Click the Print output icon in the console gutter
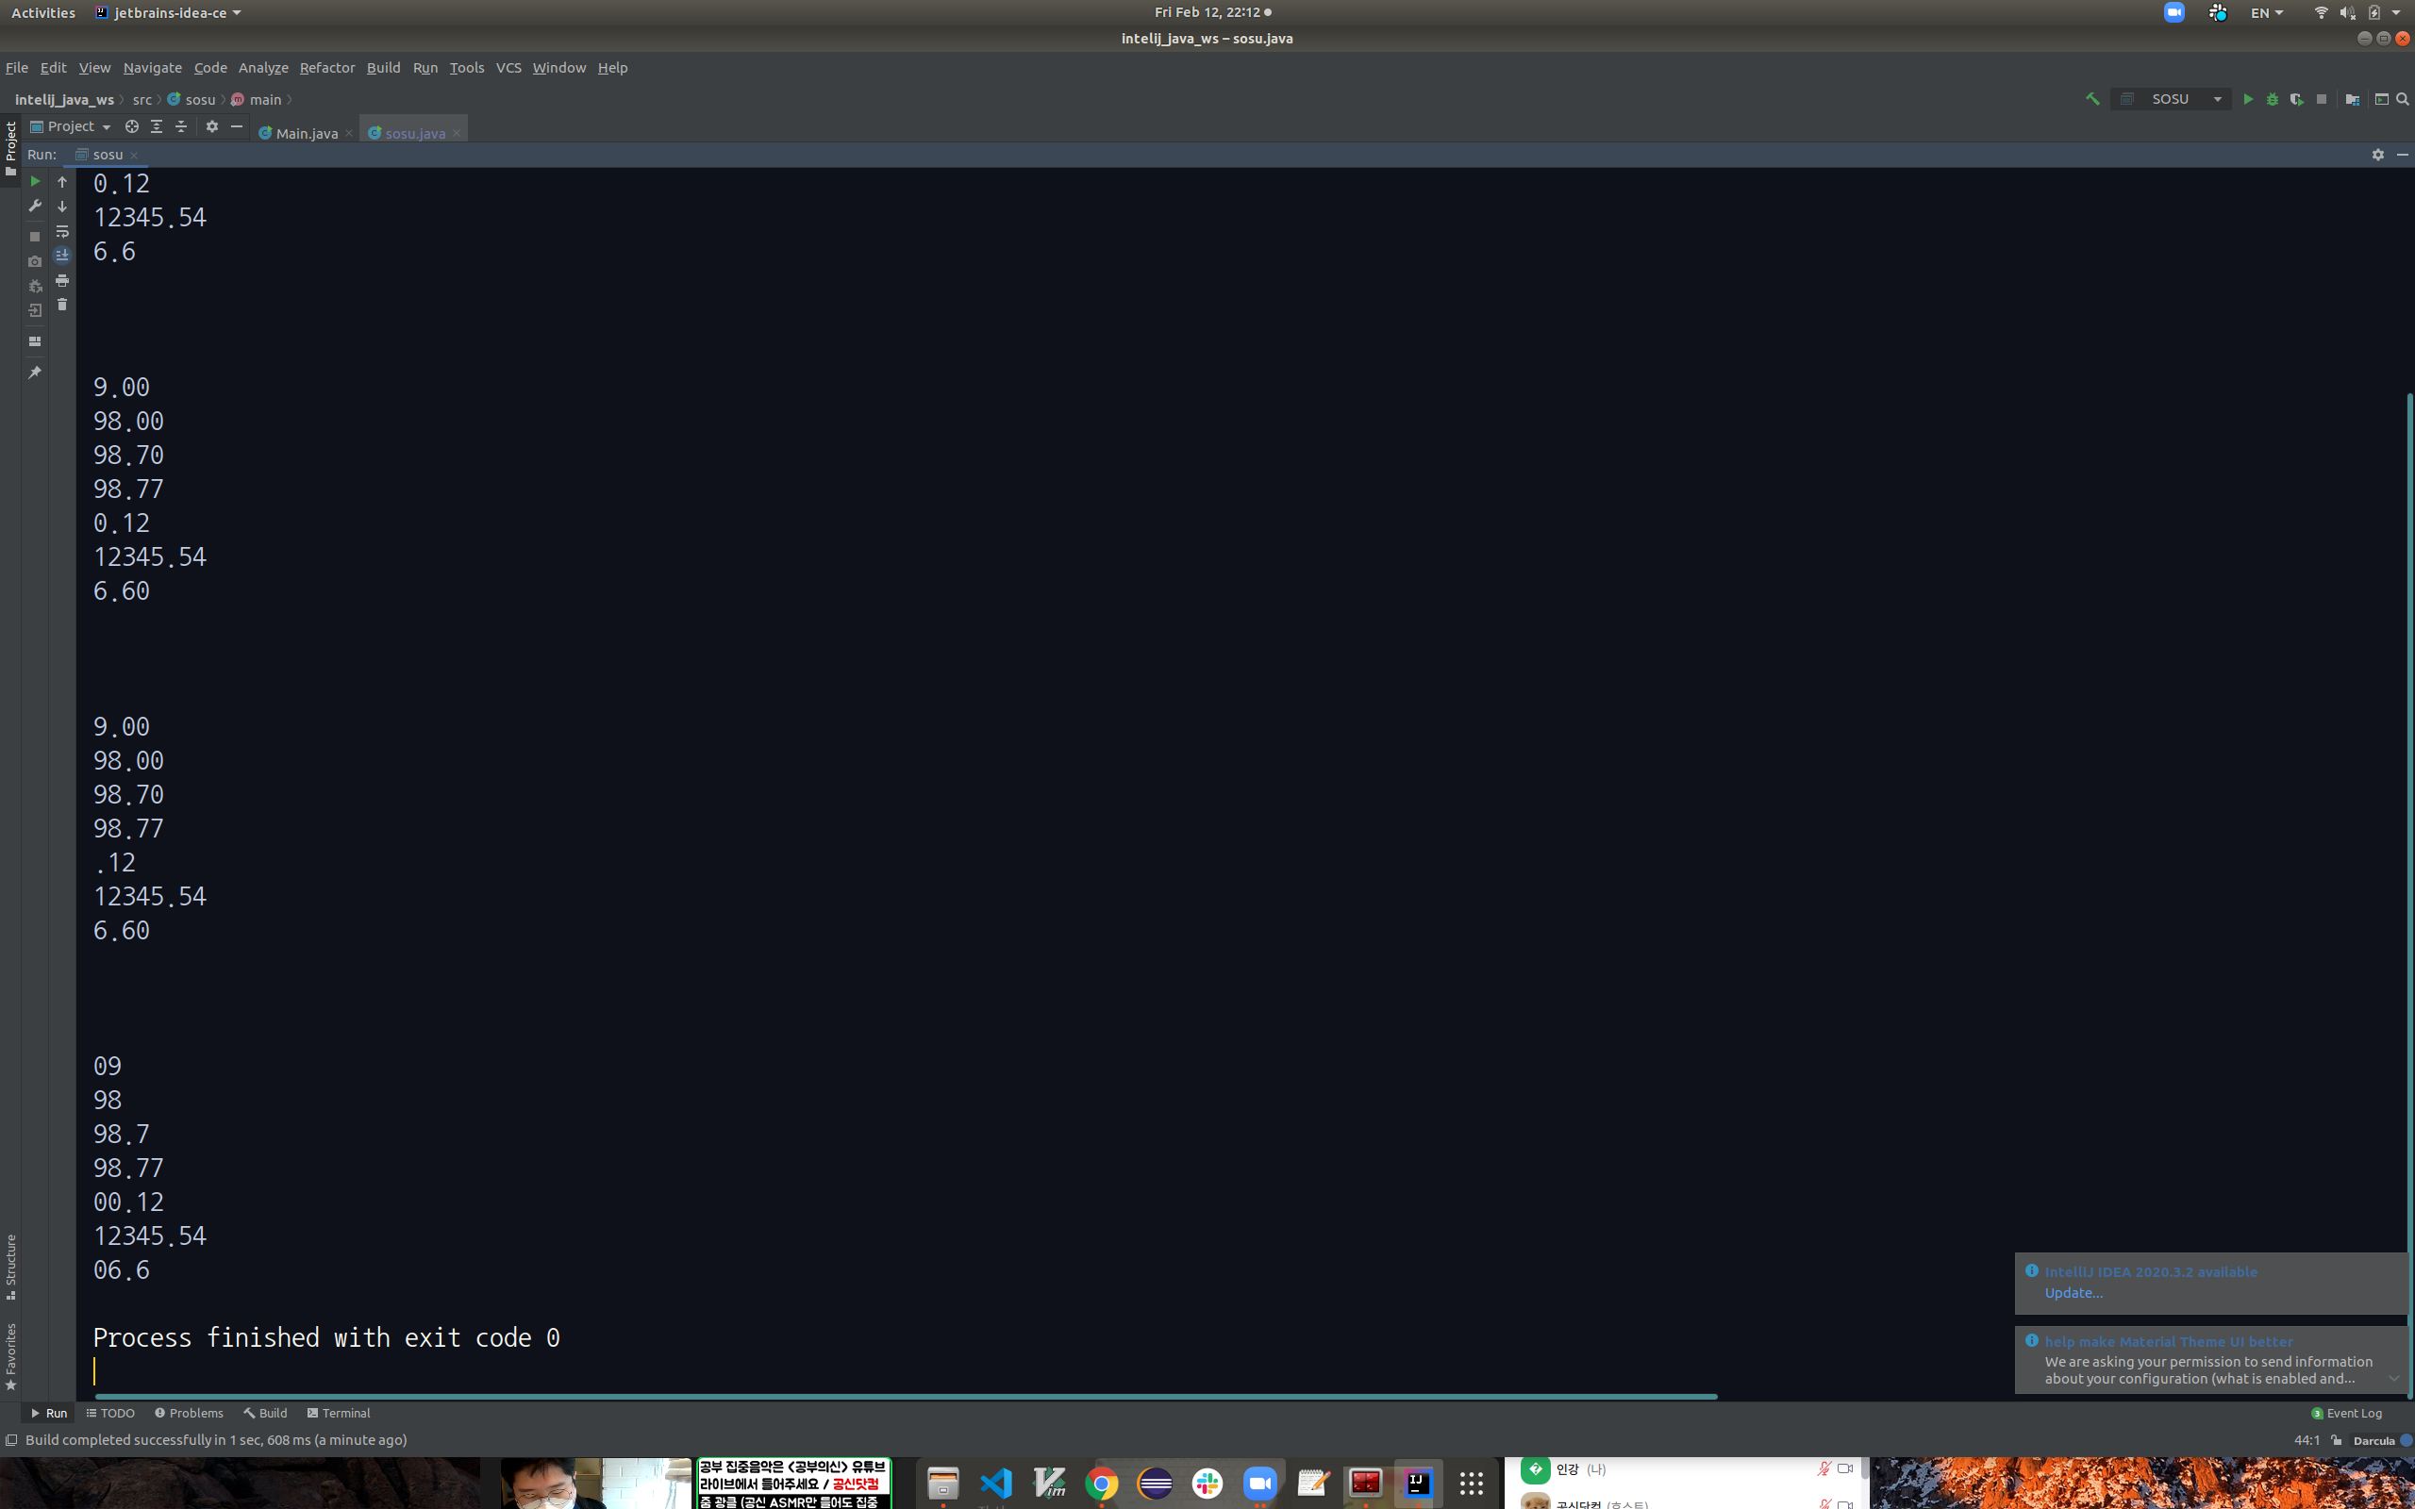Image resolution: width=2415 pixels, height=1509 pixels. pos(62,280)
